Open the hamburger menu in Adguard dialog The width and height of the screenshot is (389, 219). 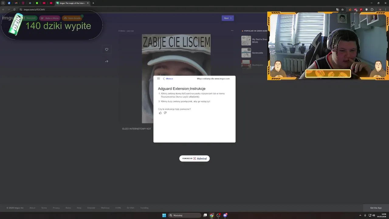(158, 78)
